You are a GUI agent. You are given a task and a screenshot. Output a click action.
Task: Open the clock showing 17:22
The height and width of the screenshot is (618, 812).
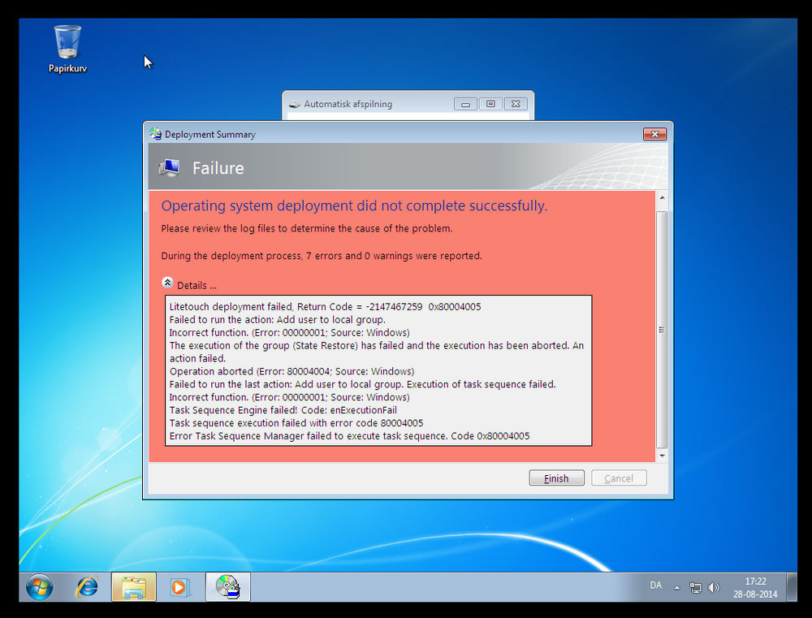click(755, 587)
